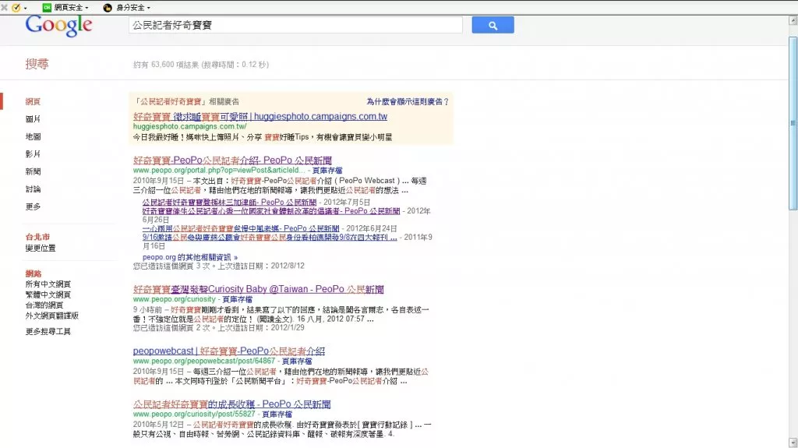Close the security toolbar with the X

pos(5,7)
